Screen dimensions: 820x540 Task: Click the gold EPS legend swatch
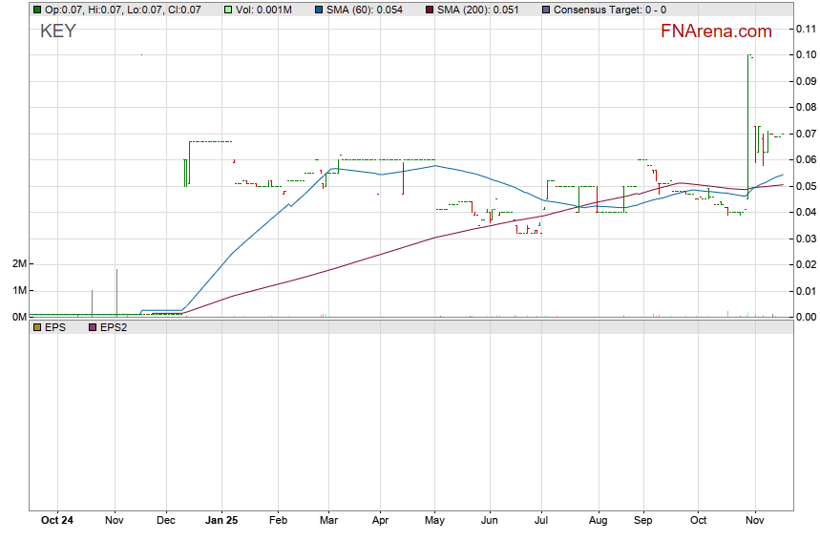click(37, 327)
